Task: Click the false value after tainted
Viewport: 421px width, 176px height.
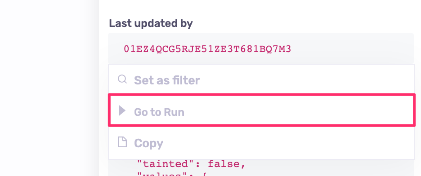Action: click(227, 164)
